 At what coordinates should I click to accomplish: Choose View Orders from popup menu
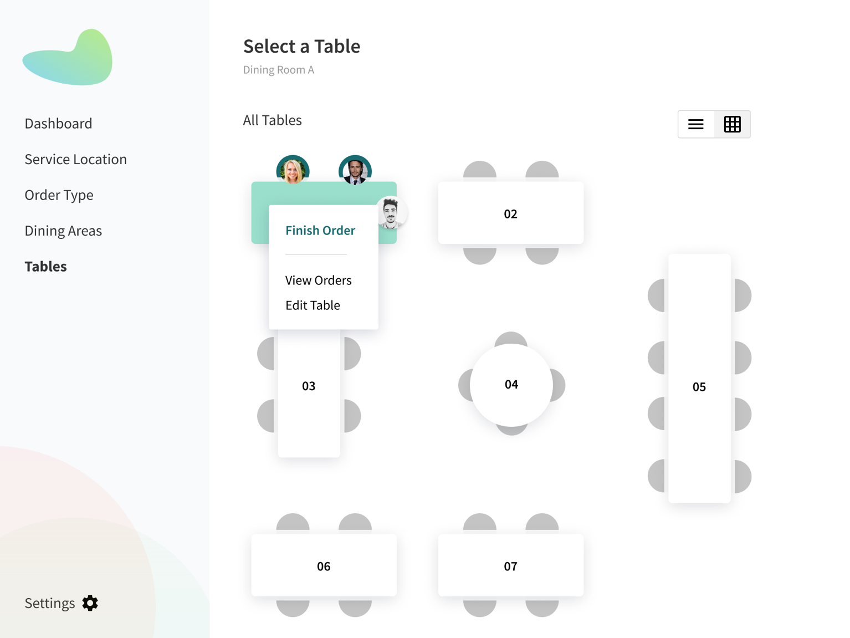(x=318, y=280)
